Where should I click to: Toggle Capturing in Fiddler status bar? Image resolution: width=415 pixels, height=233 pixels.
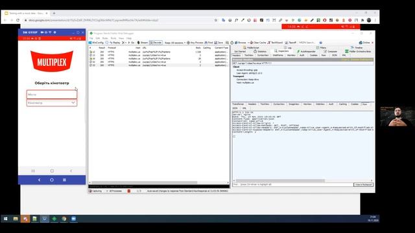click(95, 191)
